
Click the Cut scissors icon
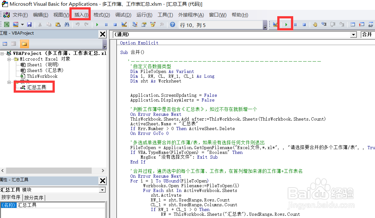click(40, 24)
